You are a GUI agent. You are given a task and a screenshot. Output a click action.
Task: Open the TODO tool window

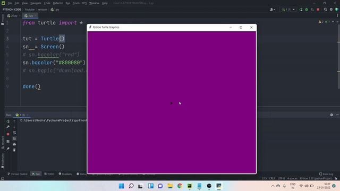coord(49,174)
